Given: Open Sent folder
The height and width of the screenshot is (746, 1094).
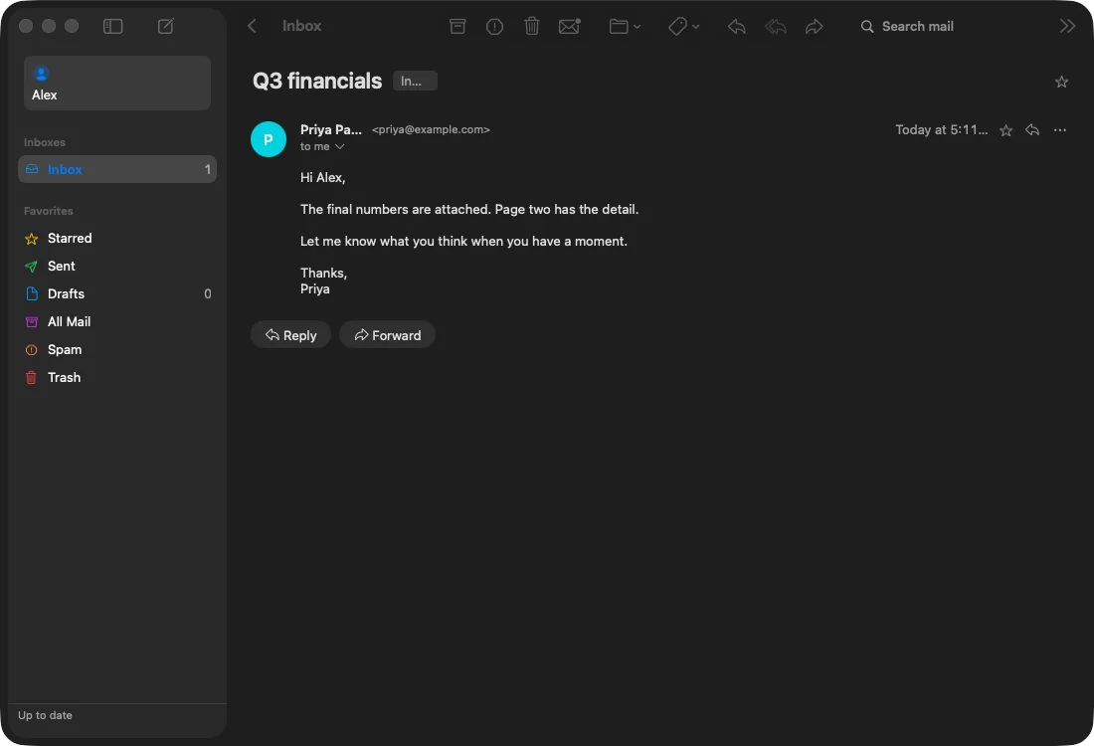Looking at the screenshot, I should pyautogui.click(x=117, y=267).
